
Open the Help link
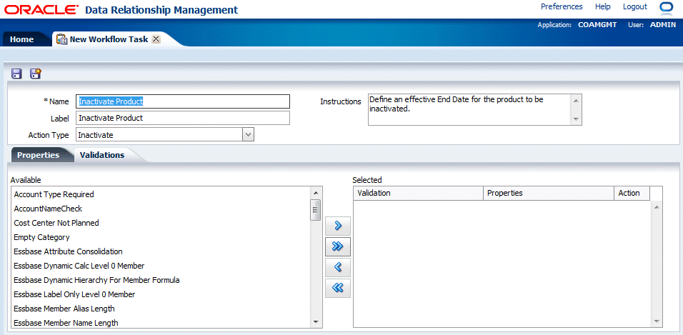coord(603,6)
